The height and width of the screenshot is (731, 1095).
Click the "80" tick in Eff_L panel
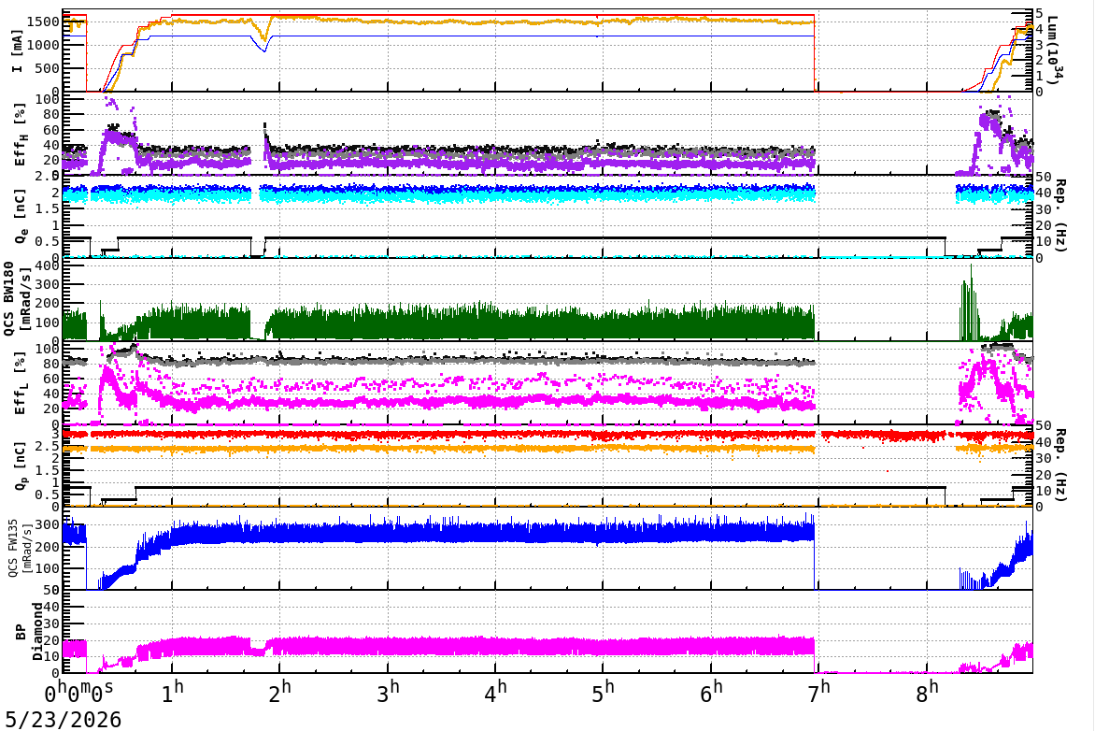pyautogui.click(x=51, y=364)
